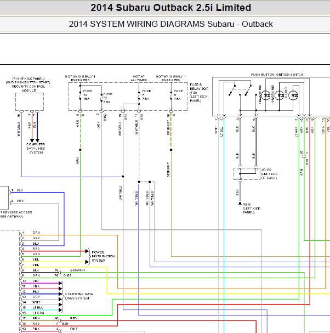Click the 'GREEN IND' LED symbol
Screen dimensions: 330x333
pos(279,95)
